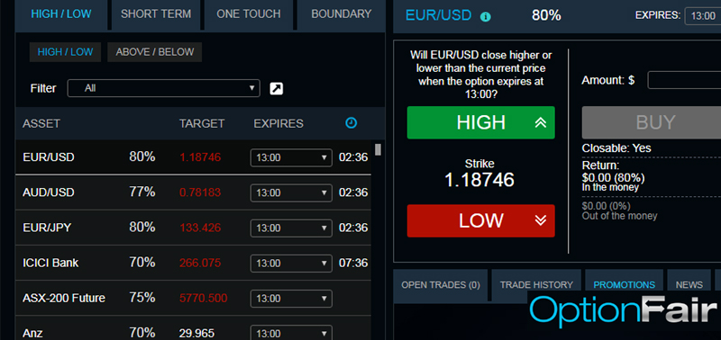Click target price 1.18746 in EUR/USD row

click(x=200, y=157)
